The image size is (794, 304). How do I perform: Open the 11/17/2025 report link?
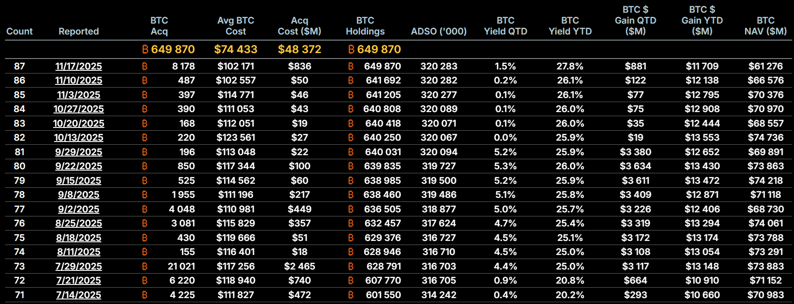[79, 66]
